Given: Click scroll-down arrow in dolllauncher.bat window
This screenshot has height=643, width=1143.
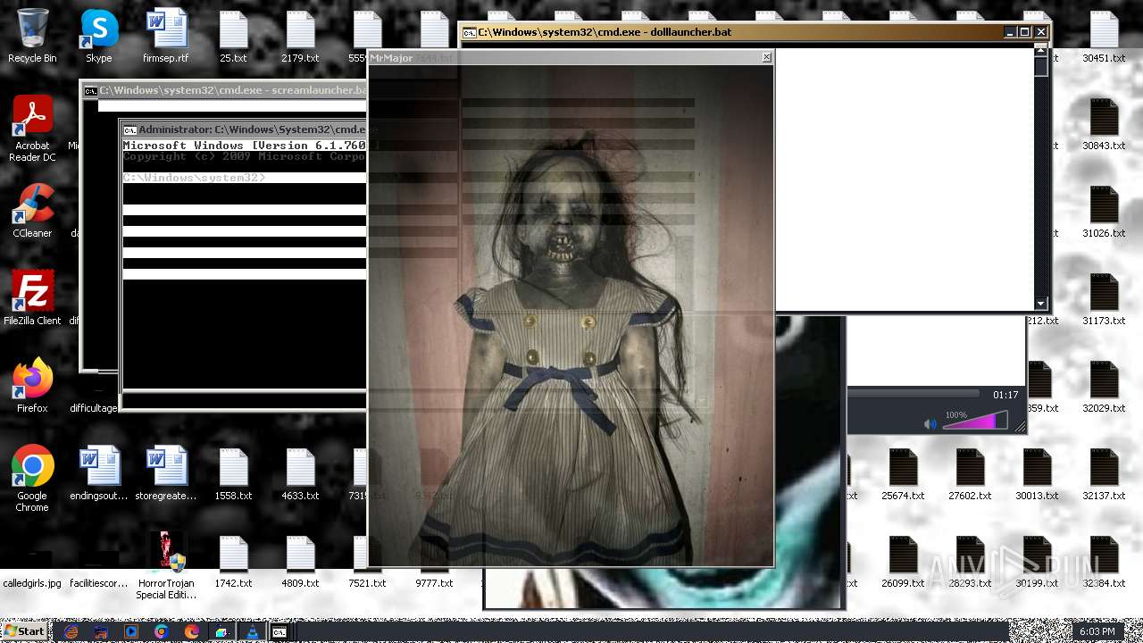Looking at the screenshot, I should pos(1040,304).
